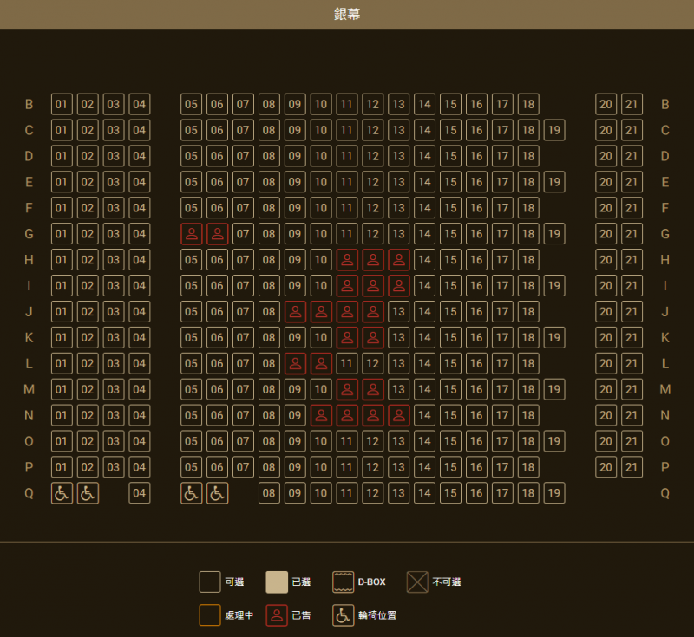Viewport: 694px width, 637px height.
Task: Click the sold seat left of G07
Action: click(x=217, y=234)
